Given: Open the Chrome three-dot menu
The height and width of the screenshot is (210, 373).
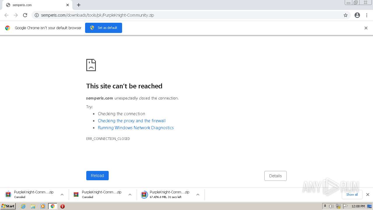Looking at the screenshot, I should (x=367, y=15).
